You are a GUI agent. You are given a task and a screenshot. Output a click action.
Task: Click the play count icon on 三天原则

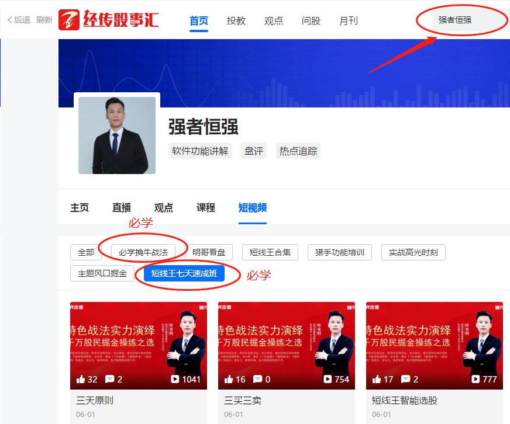(175, 379)
